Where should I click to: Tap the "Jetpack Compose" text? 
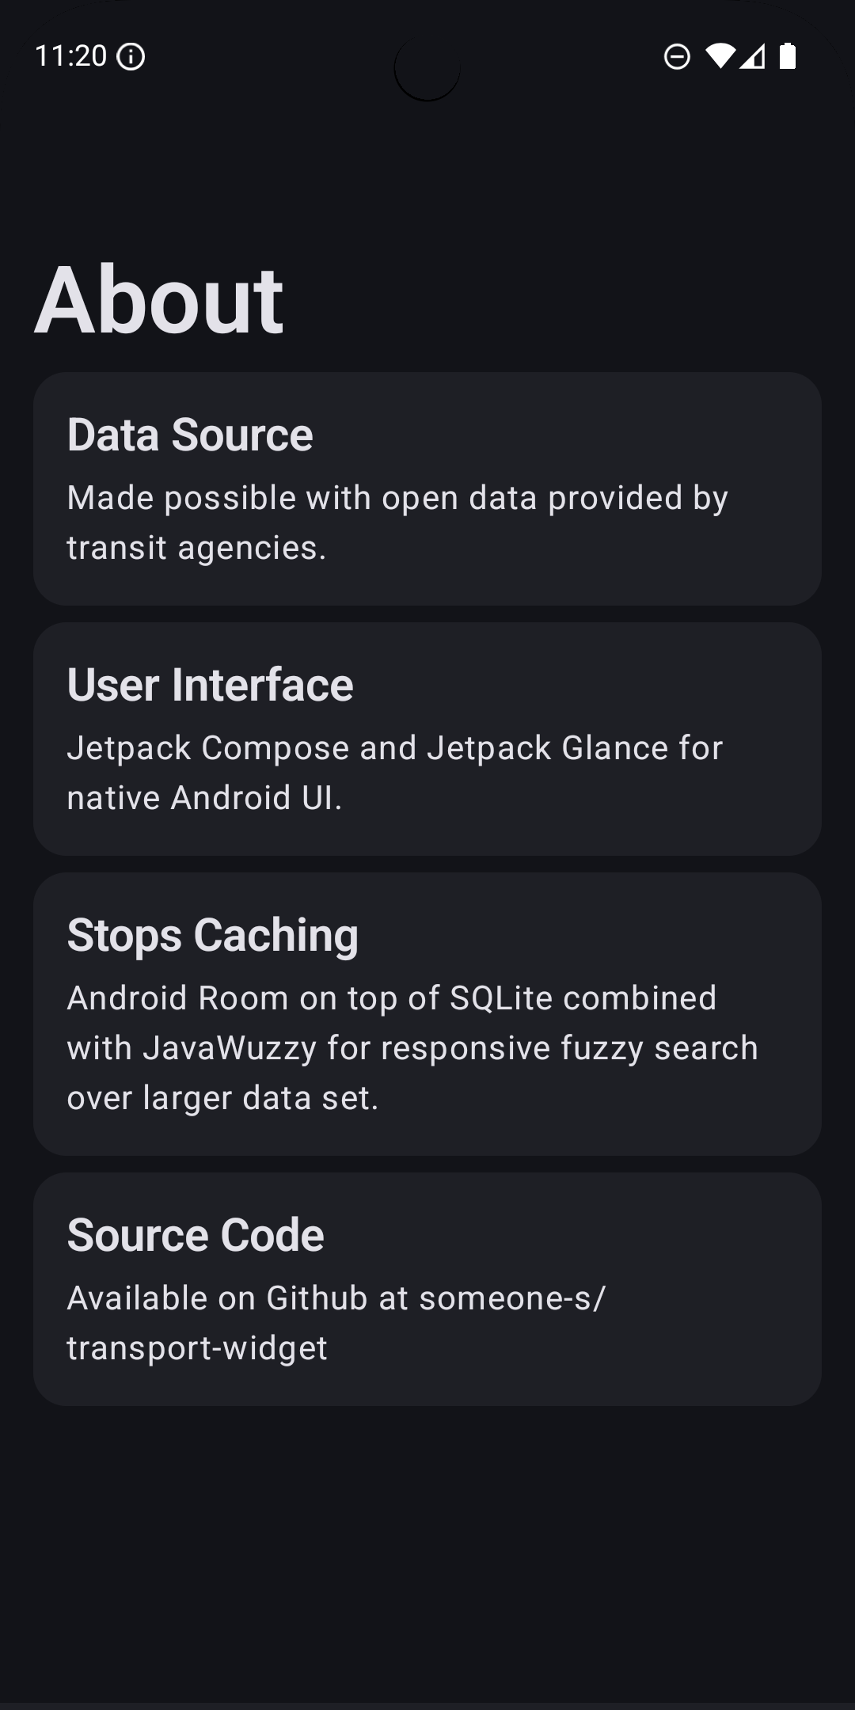point(208,748)
